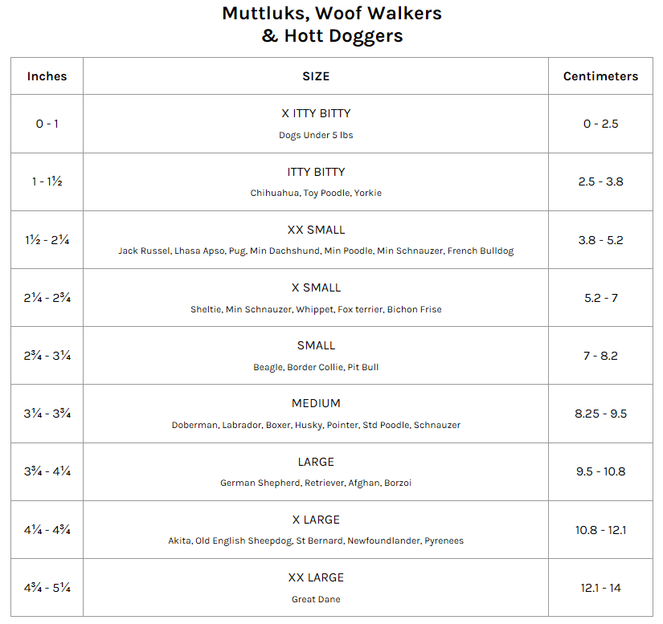The height and width of the screenshot is (624, 663).
Task: Select the Beagle, Border Collie, Pit Bull text
Action: click(316, 367)
